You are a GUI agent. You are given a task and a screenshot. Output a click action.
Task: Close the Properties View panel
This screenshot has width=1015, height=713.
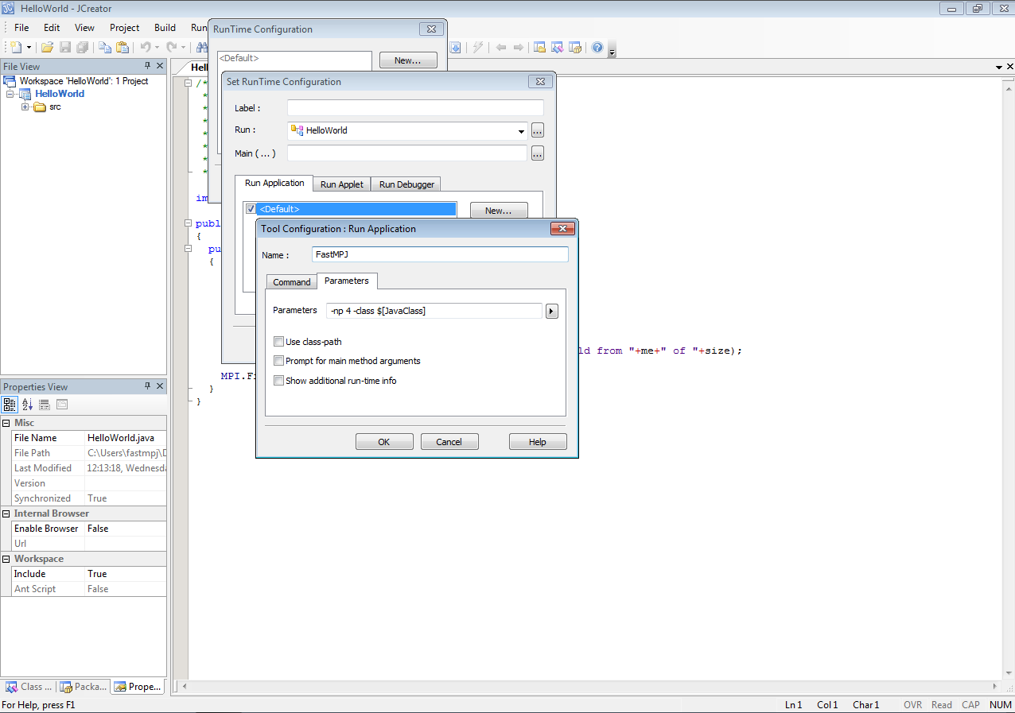coord(160,386)
